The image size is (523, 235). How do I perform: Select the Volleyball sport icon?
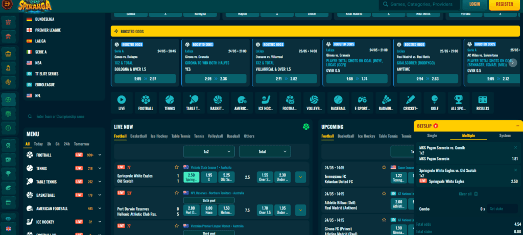click(x=314, y=102)
